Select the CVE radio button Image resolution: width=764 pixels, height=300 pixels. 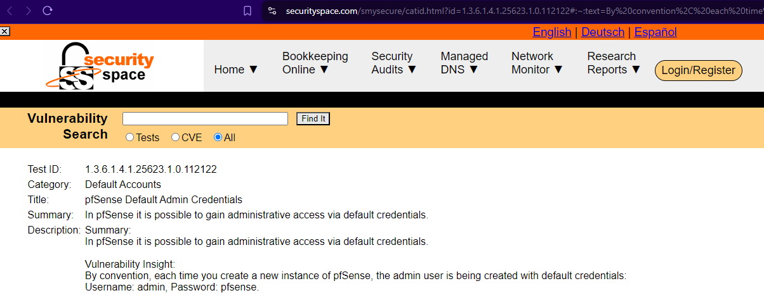(176, 137)
